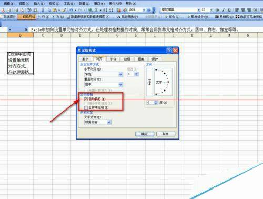The height and width of the screenshot is (199, 263).
Task: Toggle the 切换网格 gridlines button
Action: (x=27, y=17)
